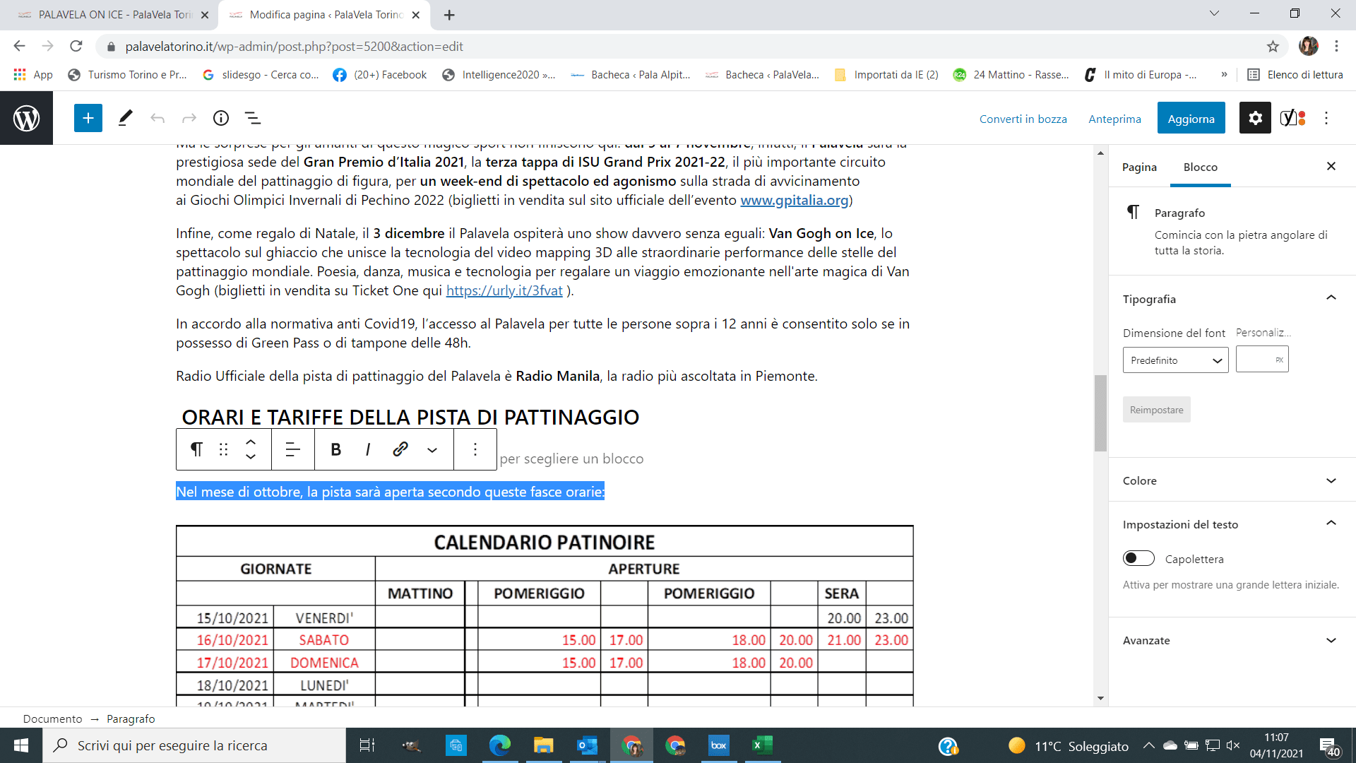The height and width of the screenshot is (763, 1356).
Task: Click the block drag handle
Action: click(x=224, y=449)
